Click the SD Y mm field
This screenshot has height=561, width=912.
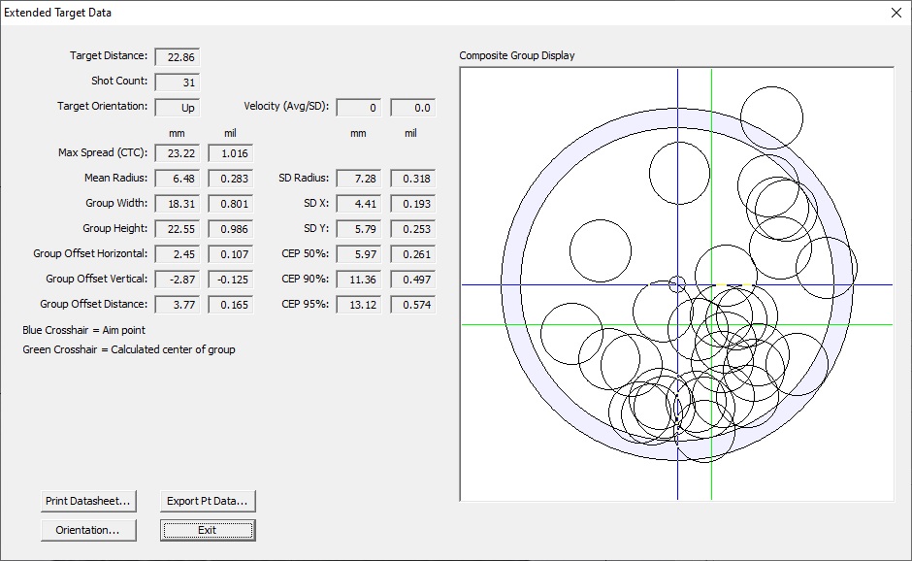pos(359,229)
